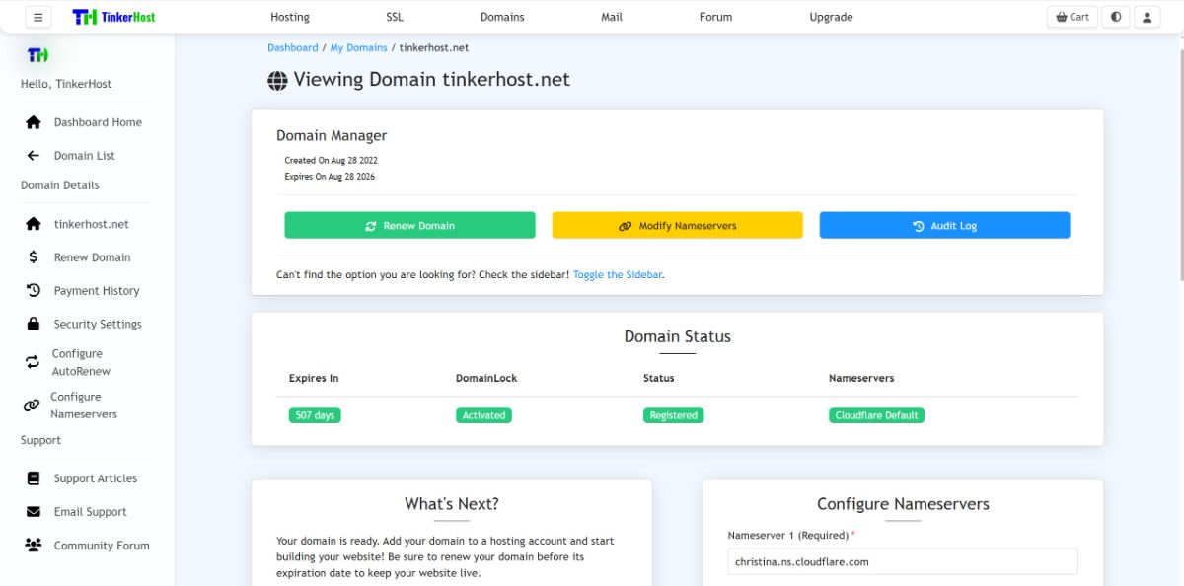Click the hamburger menu button
Screen dimensions: 1184x586
[x=37, y=17]
